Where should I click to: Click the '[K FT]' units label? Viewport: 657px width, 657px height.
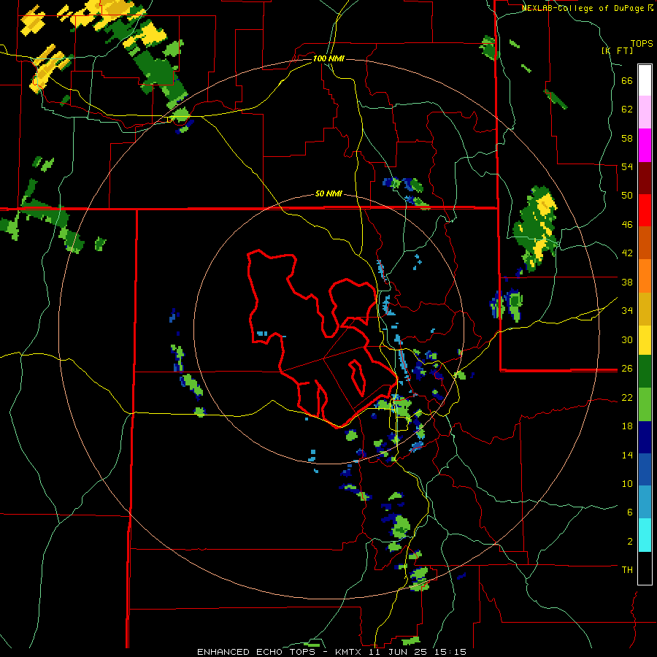point(617,50)
